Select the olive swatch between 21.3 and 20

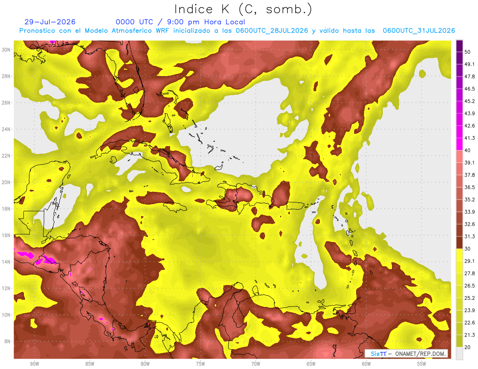pos(459,341)
